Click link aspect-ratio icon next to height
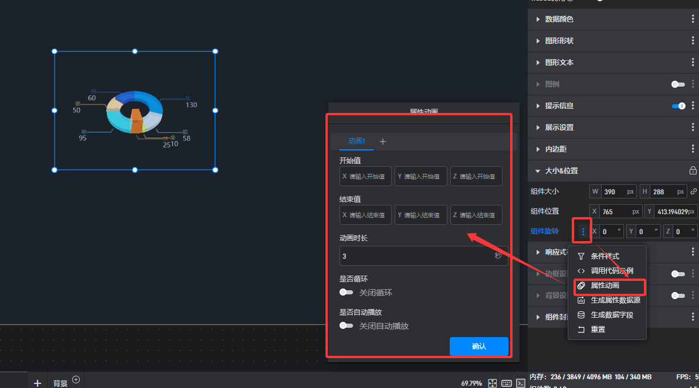 pyautogui.click(x=694, y=191)
